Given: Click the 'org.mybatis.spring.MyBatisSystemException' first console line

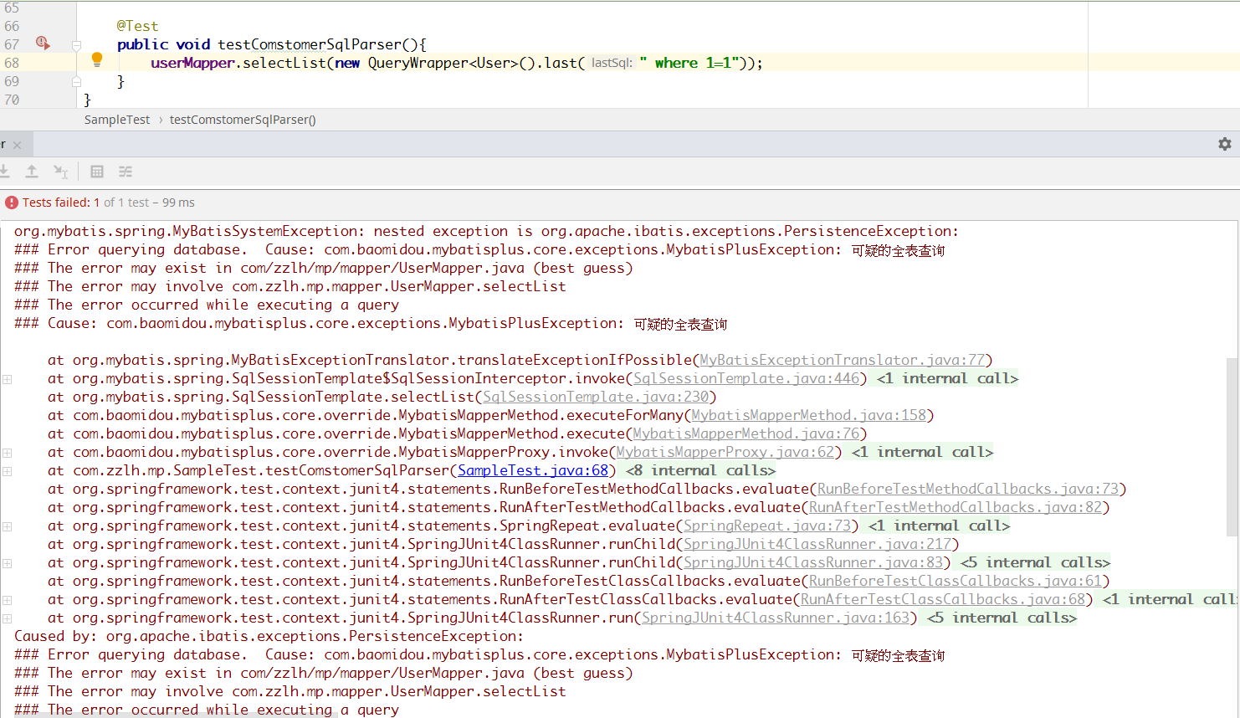Looking at the screenshot, I should 486,231.
